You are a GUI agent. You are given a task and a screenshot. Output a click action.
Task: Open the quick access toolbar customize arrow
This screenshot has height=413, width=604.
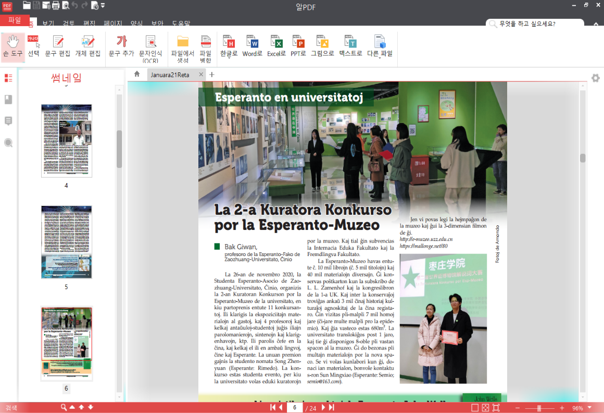[x=103, y=6]
